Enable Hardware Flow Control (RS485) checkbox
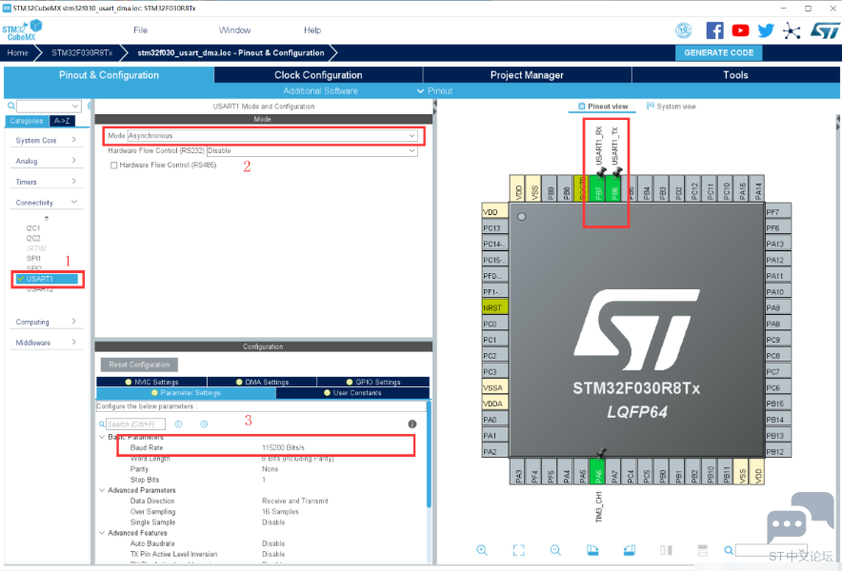Image resolution: width=842 pixels, height=571 pixels. (x=114, y=166)
